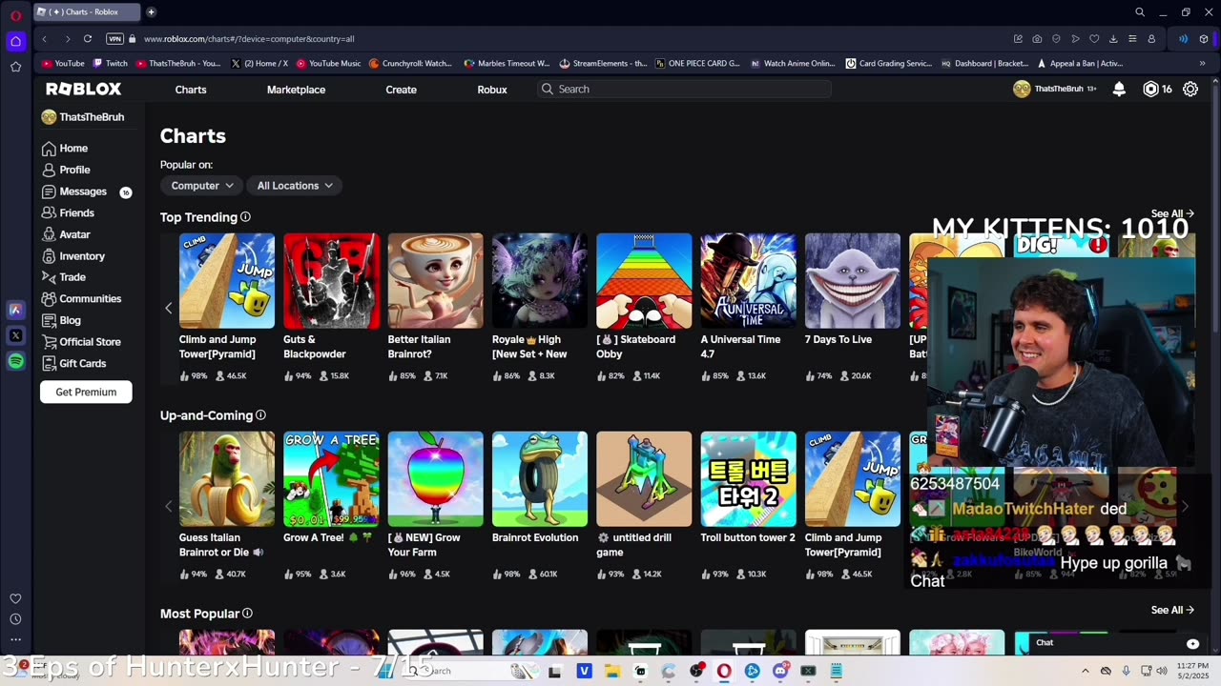Click the Roblox search field
Viewport: 1221px width, 686px height.
tap(685, 89)
